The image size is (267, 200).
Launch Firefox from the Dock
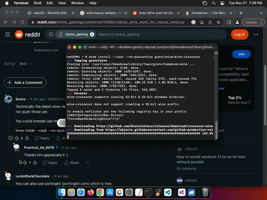[90, 192]
